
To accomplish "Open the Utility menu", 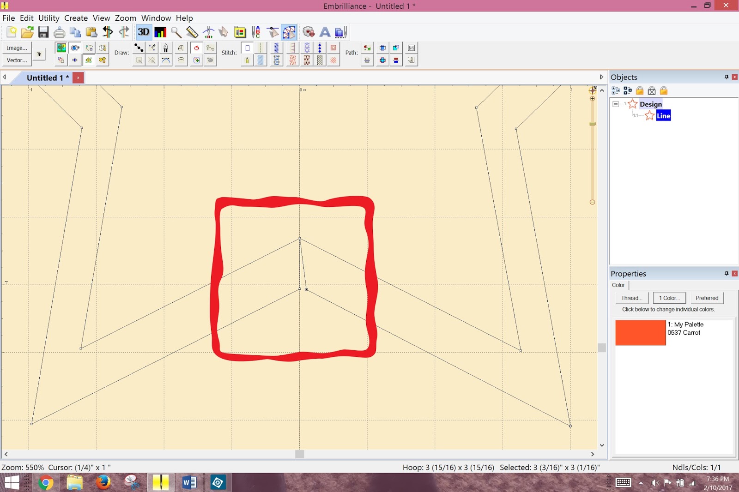I will pos(48,18).
